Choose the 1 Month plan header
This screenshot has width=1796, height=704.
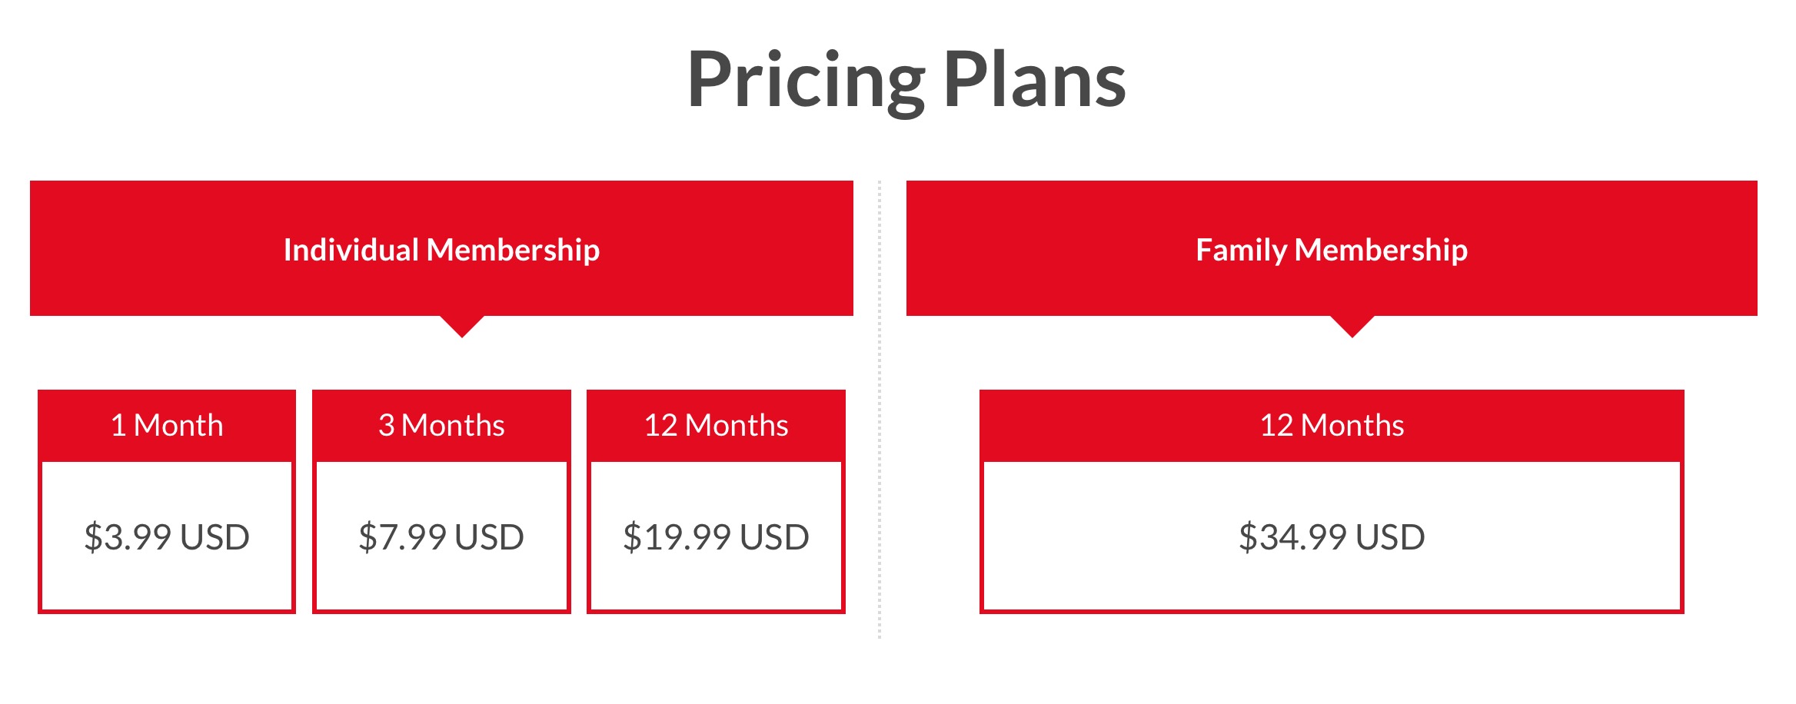tap(167, 425)
